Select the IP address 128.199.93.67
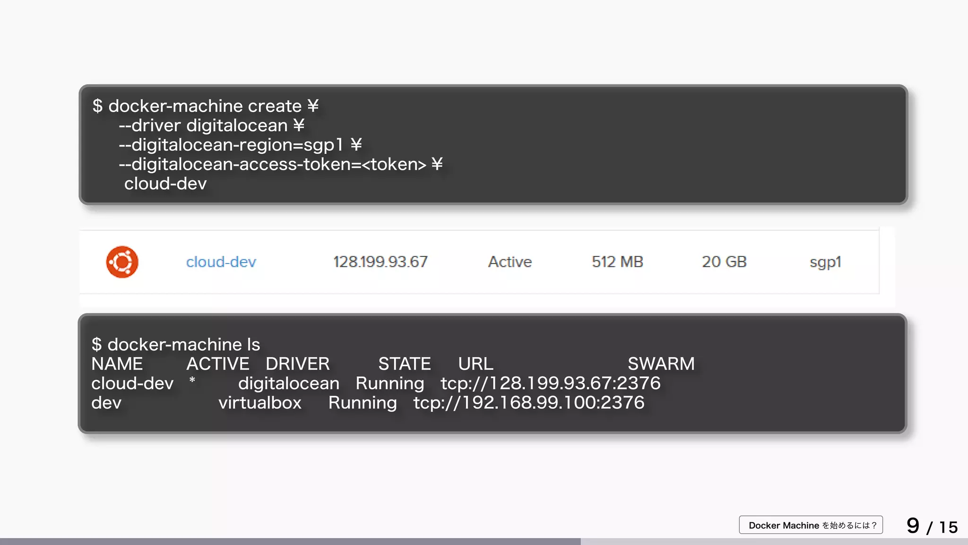 coord(380,262)
